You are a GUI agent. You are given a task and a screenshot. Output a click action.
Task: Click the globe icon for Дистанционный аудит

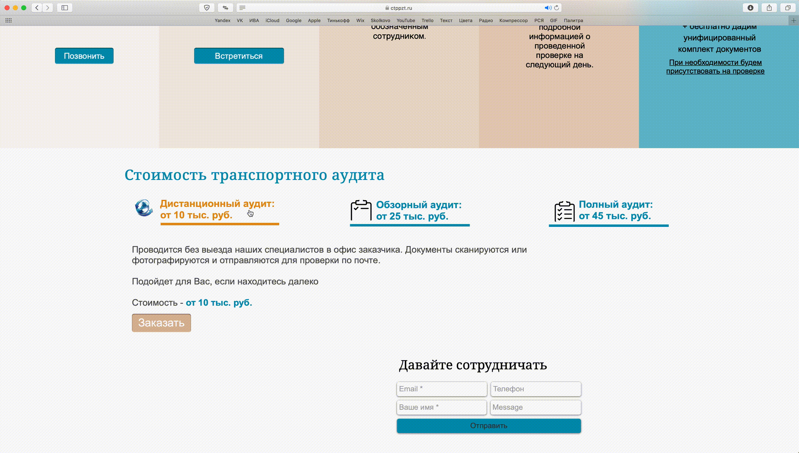point(144,208)
